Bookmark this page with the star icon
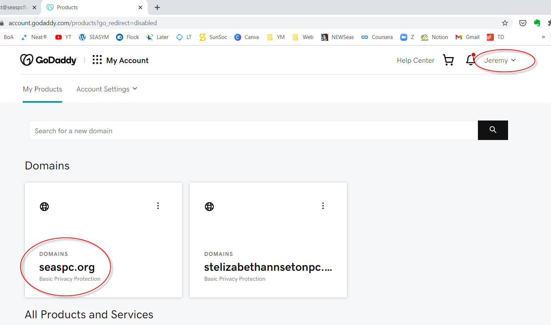This screenshot has width=551, height=325. coord(505,23)
